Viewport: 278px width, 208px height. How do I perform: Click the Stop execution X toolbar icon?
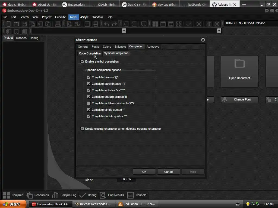click(199, 24)
